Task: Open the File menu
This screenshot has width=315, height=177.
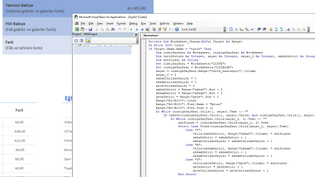Action: click(83, 23)
